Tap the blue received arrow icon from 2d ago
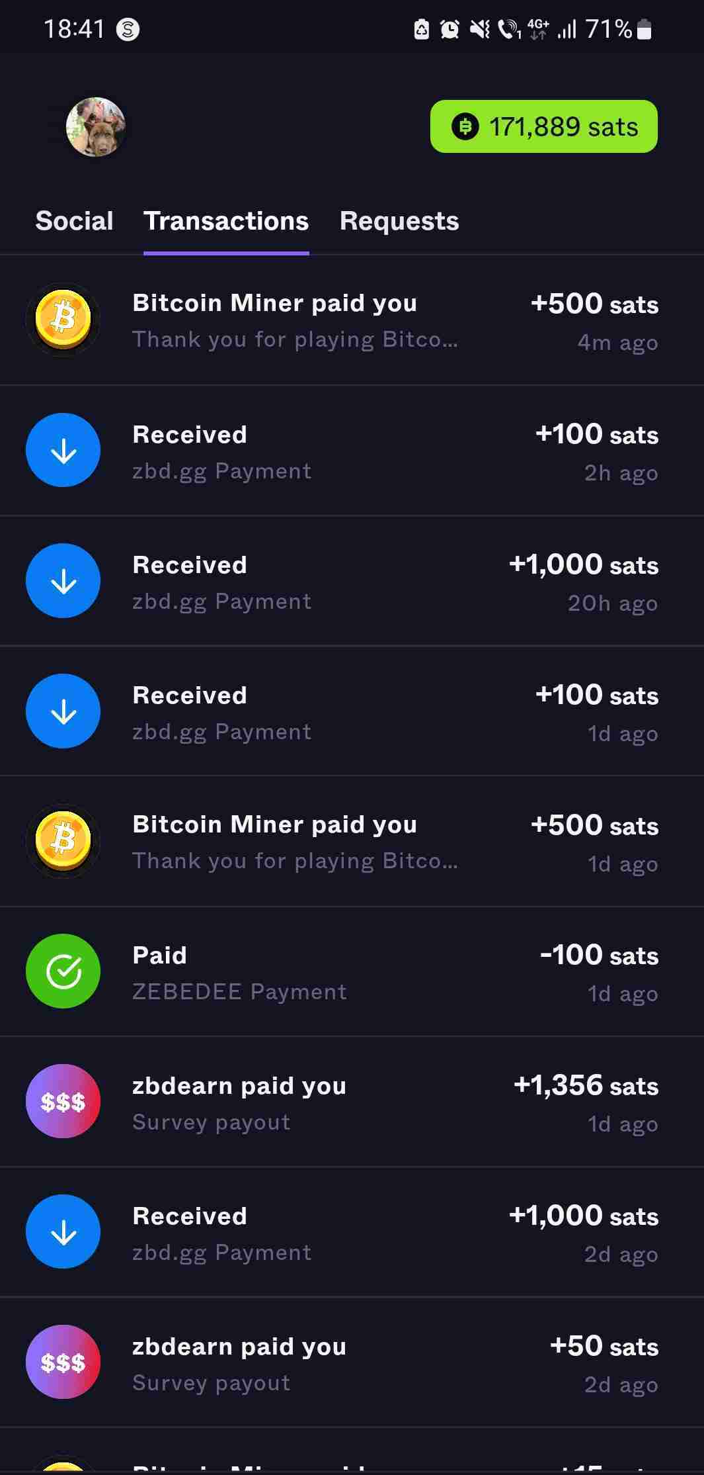704x1475 pixels. coord(63,1232)
